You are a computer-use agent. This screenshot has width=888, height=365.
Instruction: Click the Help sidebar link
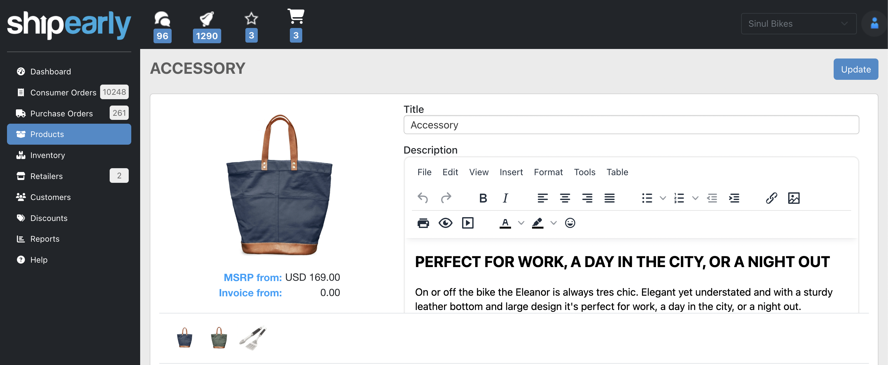point(38,259)
